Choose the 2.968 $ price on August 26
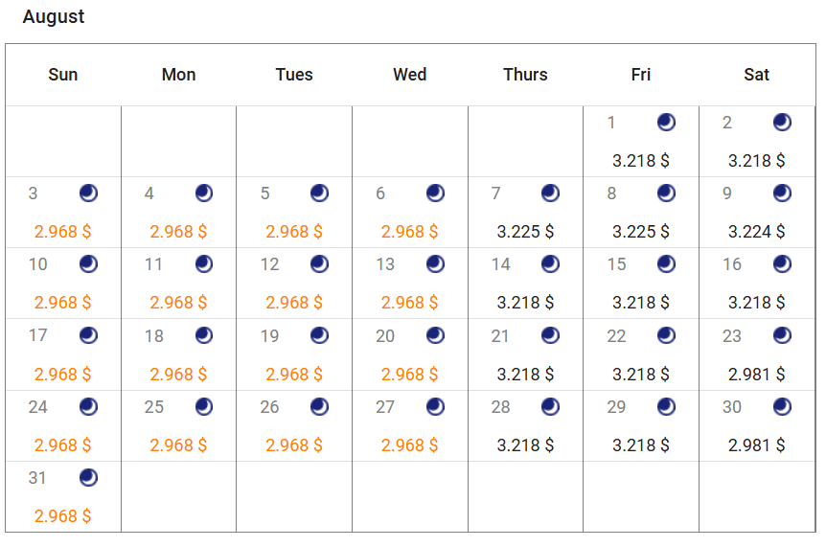Screen dimensions: 826x547 tap(294, 445)
